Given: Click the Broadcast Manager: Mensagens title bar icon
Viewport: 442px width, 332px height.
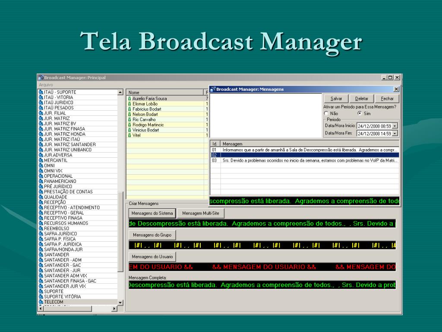Looking at the screenshot, I should click(x=213, y=89).
